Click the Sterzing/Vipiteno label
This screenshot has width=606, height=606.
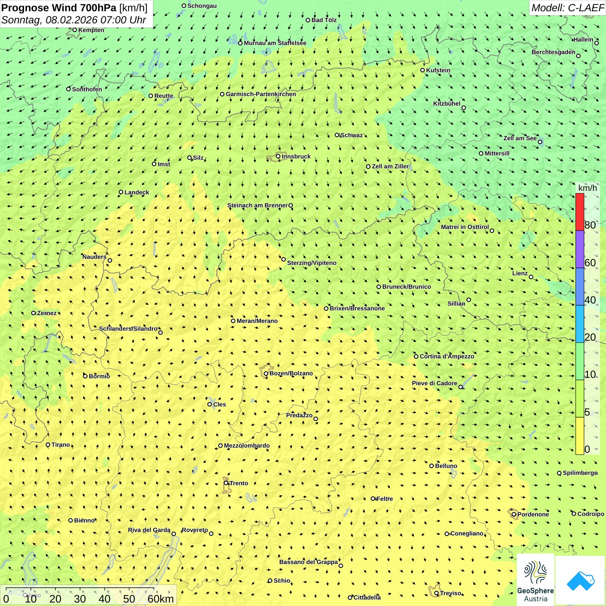[x=312, y=263]
